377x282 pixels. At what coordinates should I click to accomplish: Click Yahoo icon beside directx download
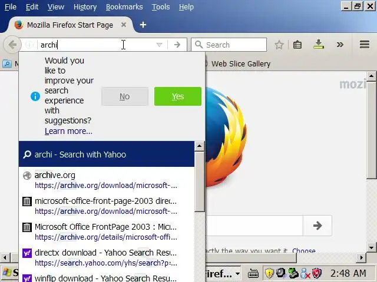coord(27,253)
